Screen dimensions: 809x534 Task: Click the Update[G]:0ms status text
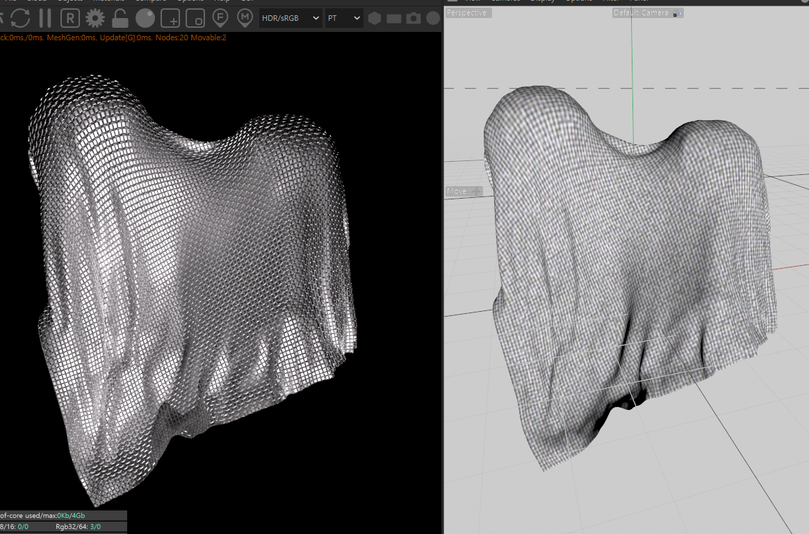pos(126,37)
